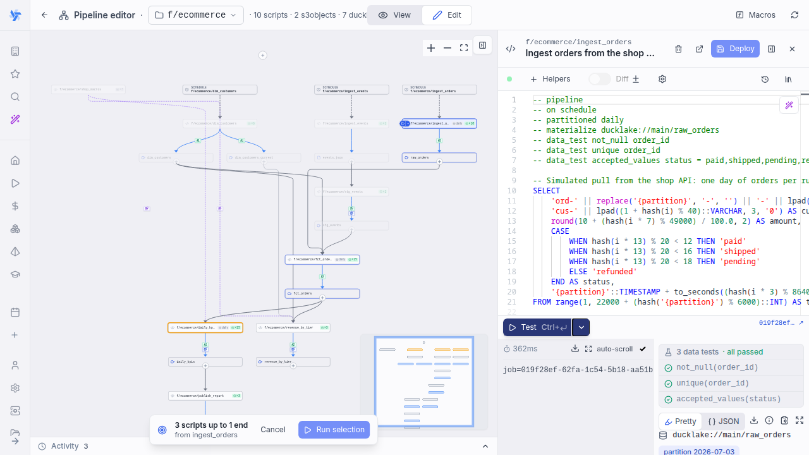This screenshot has height=455, width=809.
Task: Expand result view fullscreen
Action: click(x=800, y=420)
